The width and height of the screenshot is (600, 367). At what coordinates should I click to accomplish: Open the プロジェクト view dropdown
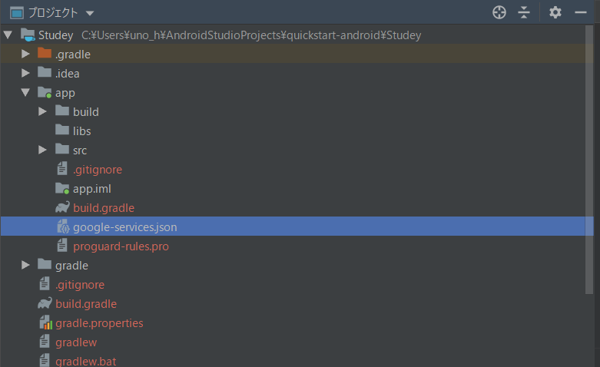point(90,13)
